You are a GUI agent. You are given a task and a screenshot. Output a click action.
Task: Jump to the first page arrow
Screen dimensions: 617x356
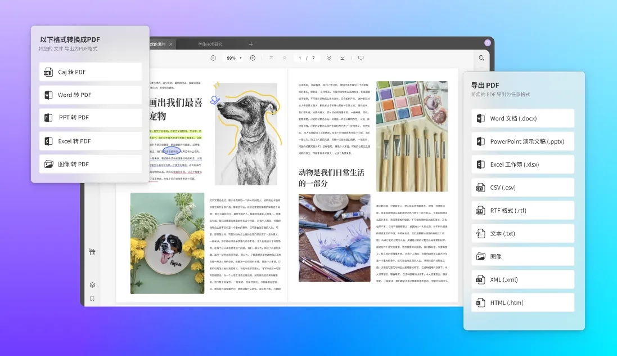271,58
